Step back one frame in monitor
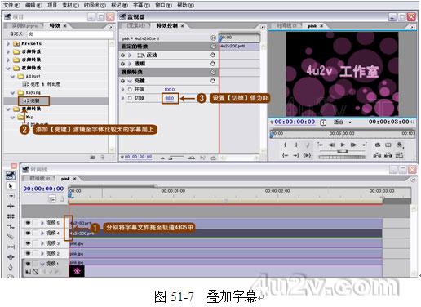 pyautogui.click(x=331, y=145)
